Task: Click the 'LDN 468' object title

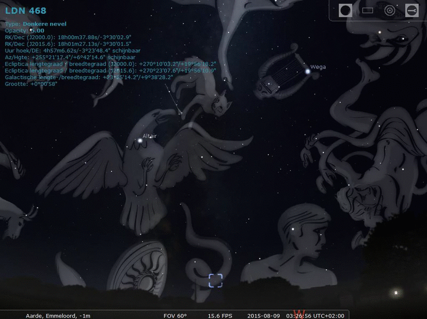Action: [x=26, y=11]
